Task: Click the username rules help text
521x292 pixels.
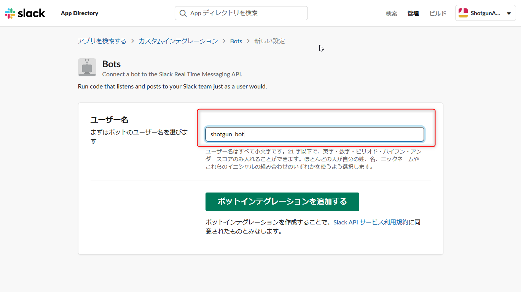Action: coord(313,159)
